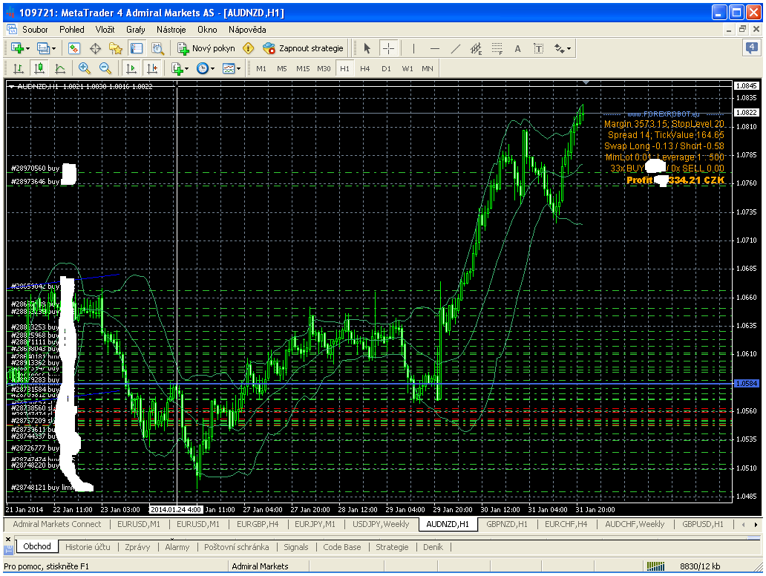Click the grey chart shift marker triangle
The height and width of the screenshot is (576, 766).
(586, 82)
